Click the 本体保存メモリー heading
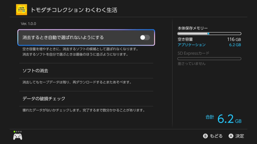 [192, 28]
